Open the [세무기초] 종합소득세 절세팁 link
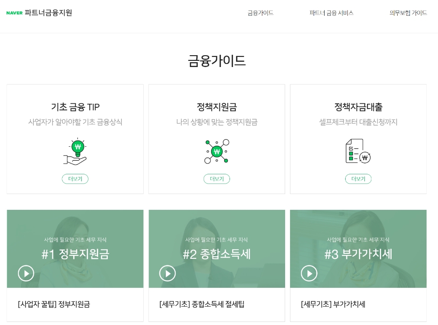The width and height of the screenshot is (438, 325). tap(201, 304)
